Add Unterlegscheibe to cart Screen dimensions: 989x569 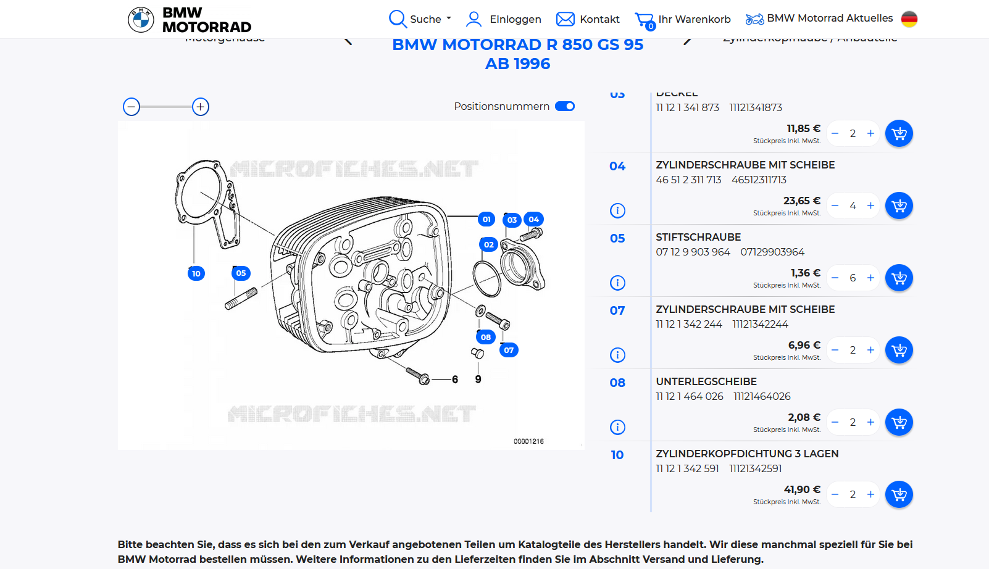pyautogui.click(x=899, y=422)
